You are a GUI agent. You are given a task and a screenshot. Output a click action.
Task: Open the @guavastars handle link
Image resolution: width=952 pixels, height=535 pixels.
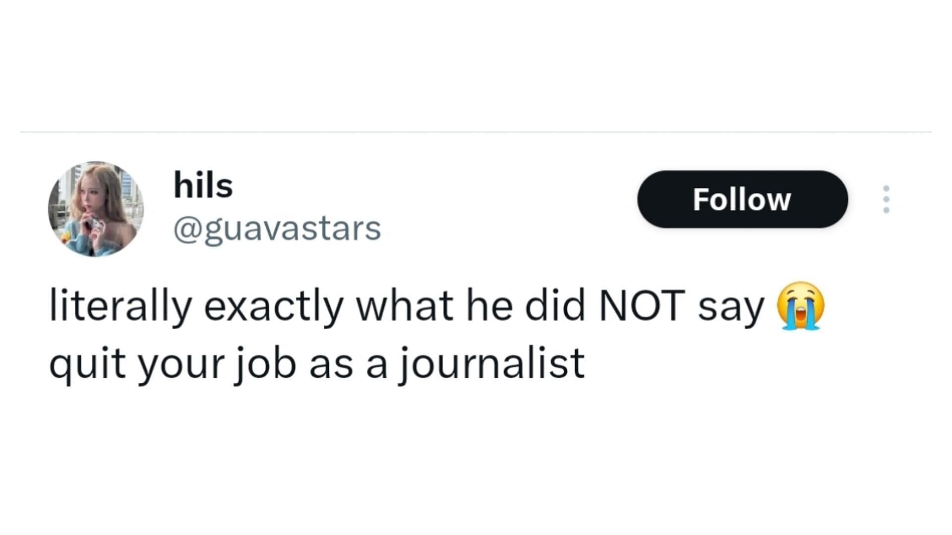coord(277,229)
